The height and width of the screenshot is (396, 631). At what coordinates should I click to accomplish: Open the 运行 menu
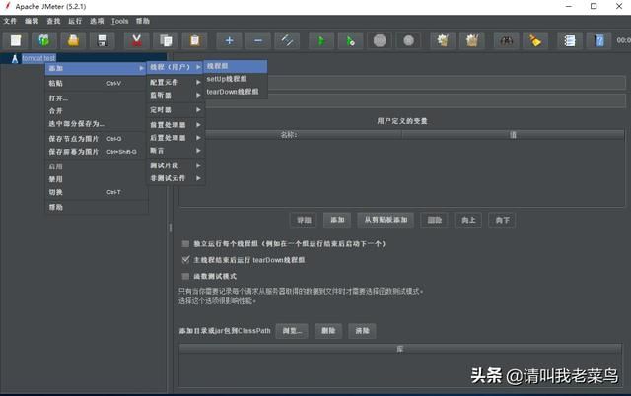point(75,21)
